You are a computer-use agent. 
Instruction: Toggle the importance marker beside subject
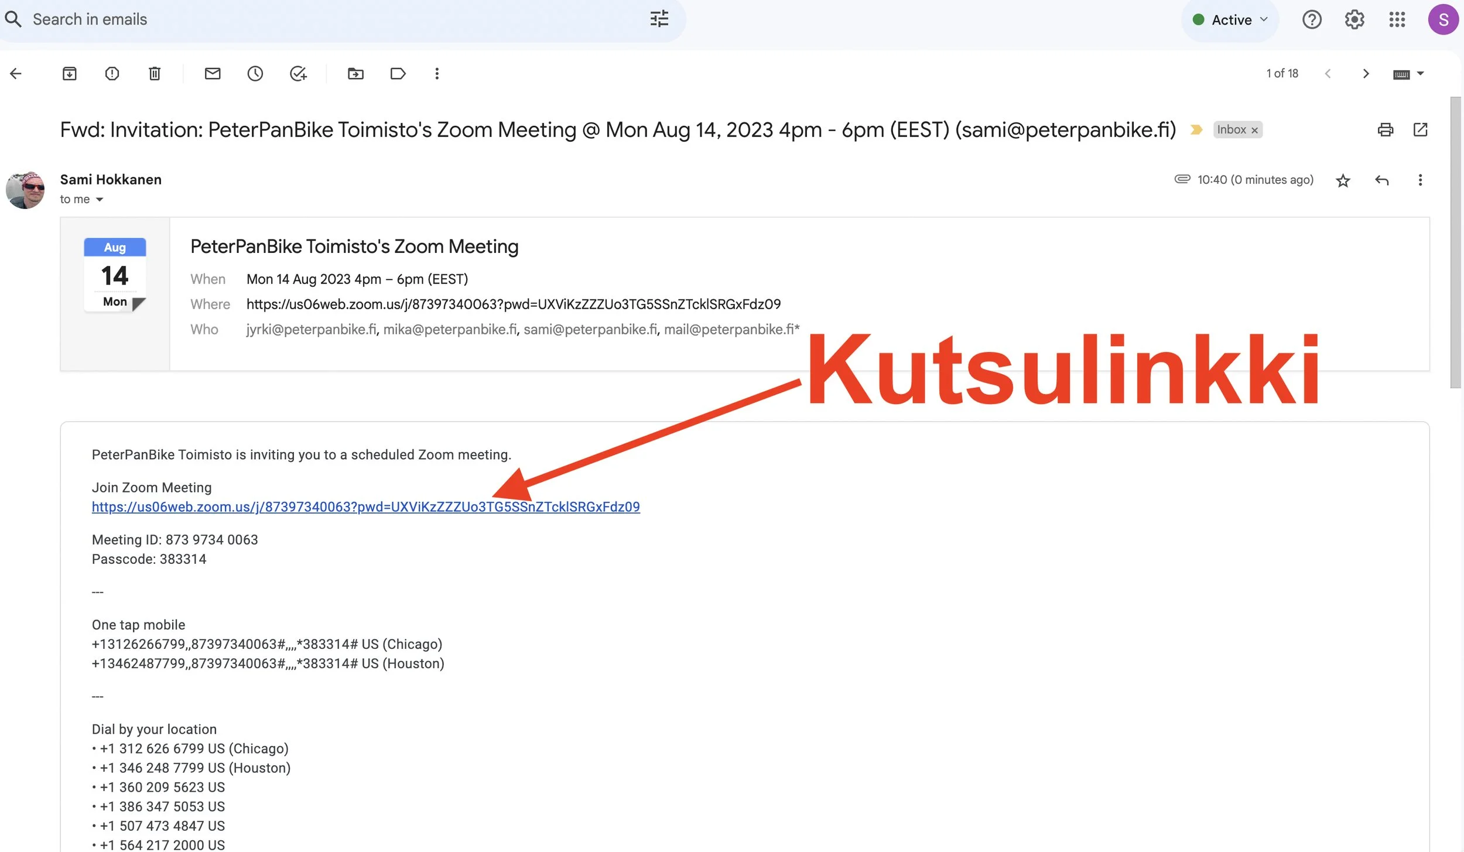click(1196, 130)
